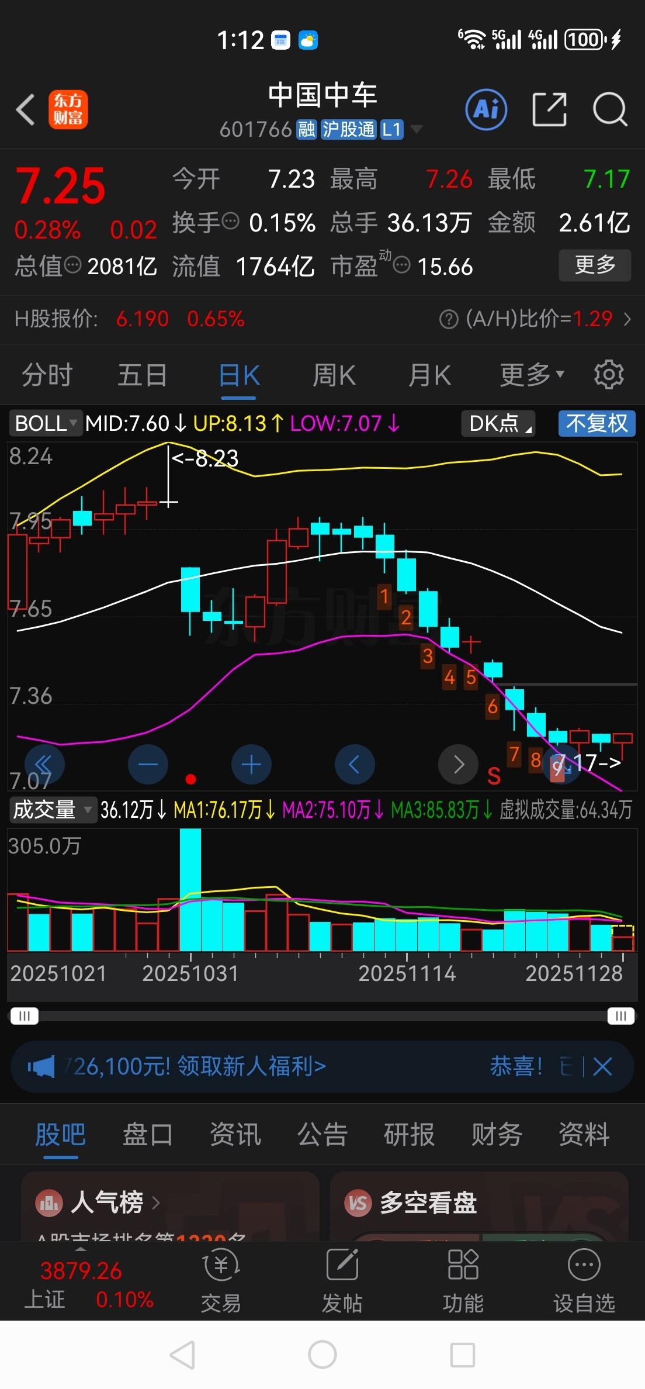Zoom out chart with minus button
This screenshot has height=1389, width=645.
(x=148, y=764)
